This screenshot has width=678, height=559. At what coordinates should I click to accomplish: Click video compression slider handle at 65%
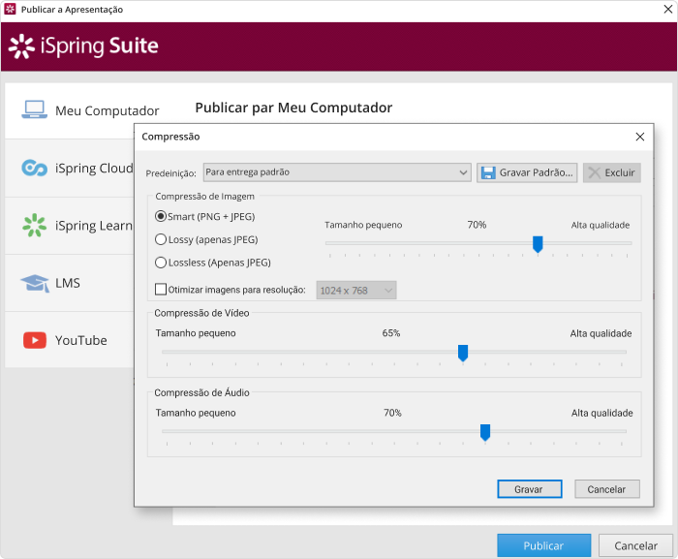click(463, 353)
